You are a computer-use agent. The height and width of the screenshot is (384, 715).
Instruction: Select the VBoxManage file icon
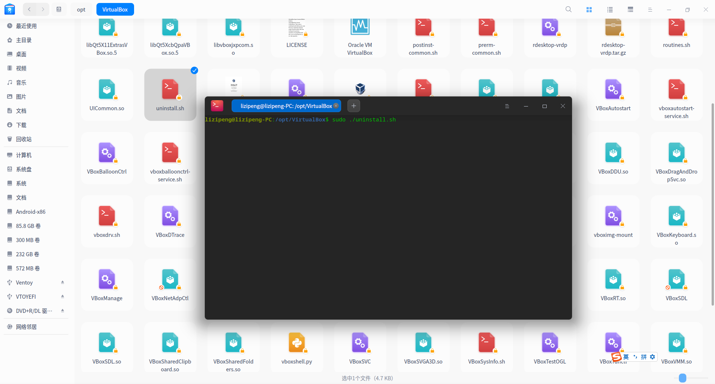107,279
